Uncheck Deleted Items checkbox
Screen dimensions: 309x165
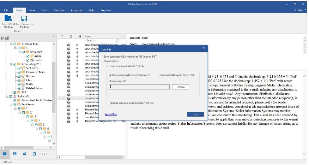click(x=19, y=88)
